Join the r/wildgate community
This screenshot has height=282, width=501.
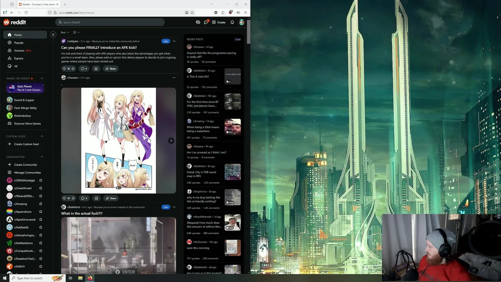point(166,41)
